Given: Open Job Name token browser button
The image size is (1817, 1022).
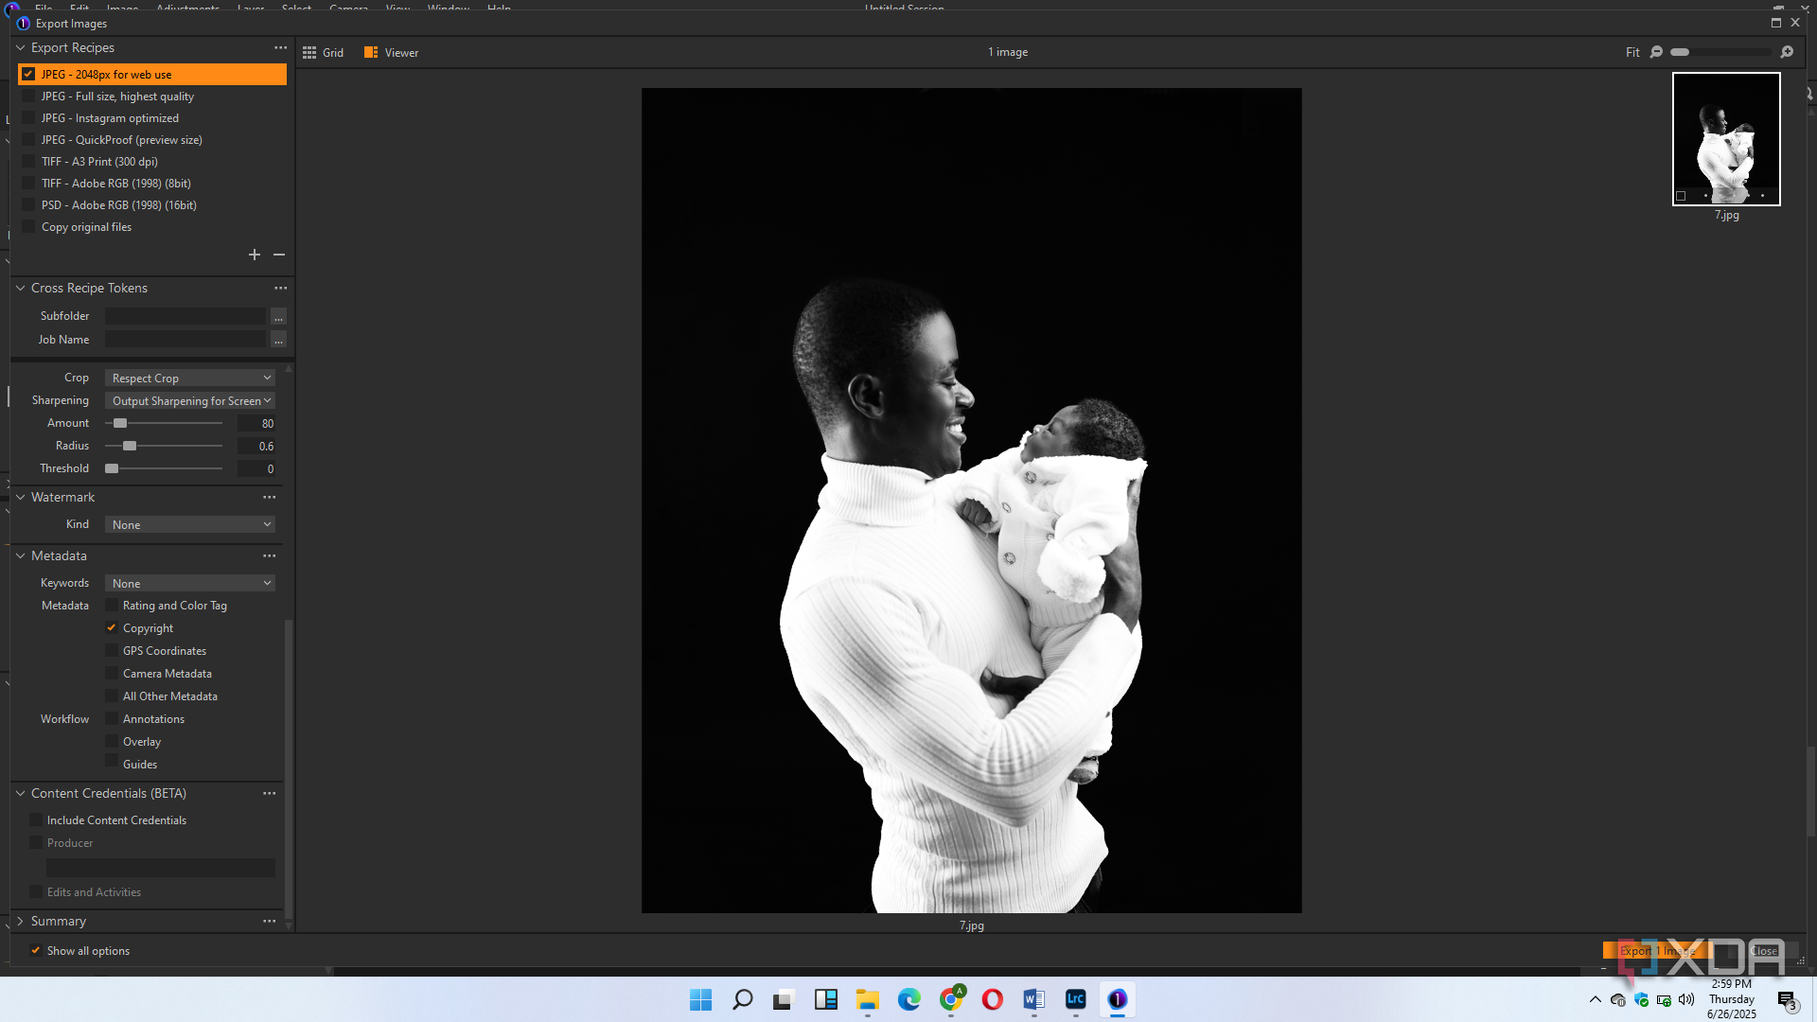Looking at the screenshot, I should (x=278, y=339).
